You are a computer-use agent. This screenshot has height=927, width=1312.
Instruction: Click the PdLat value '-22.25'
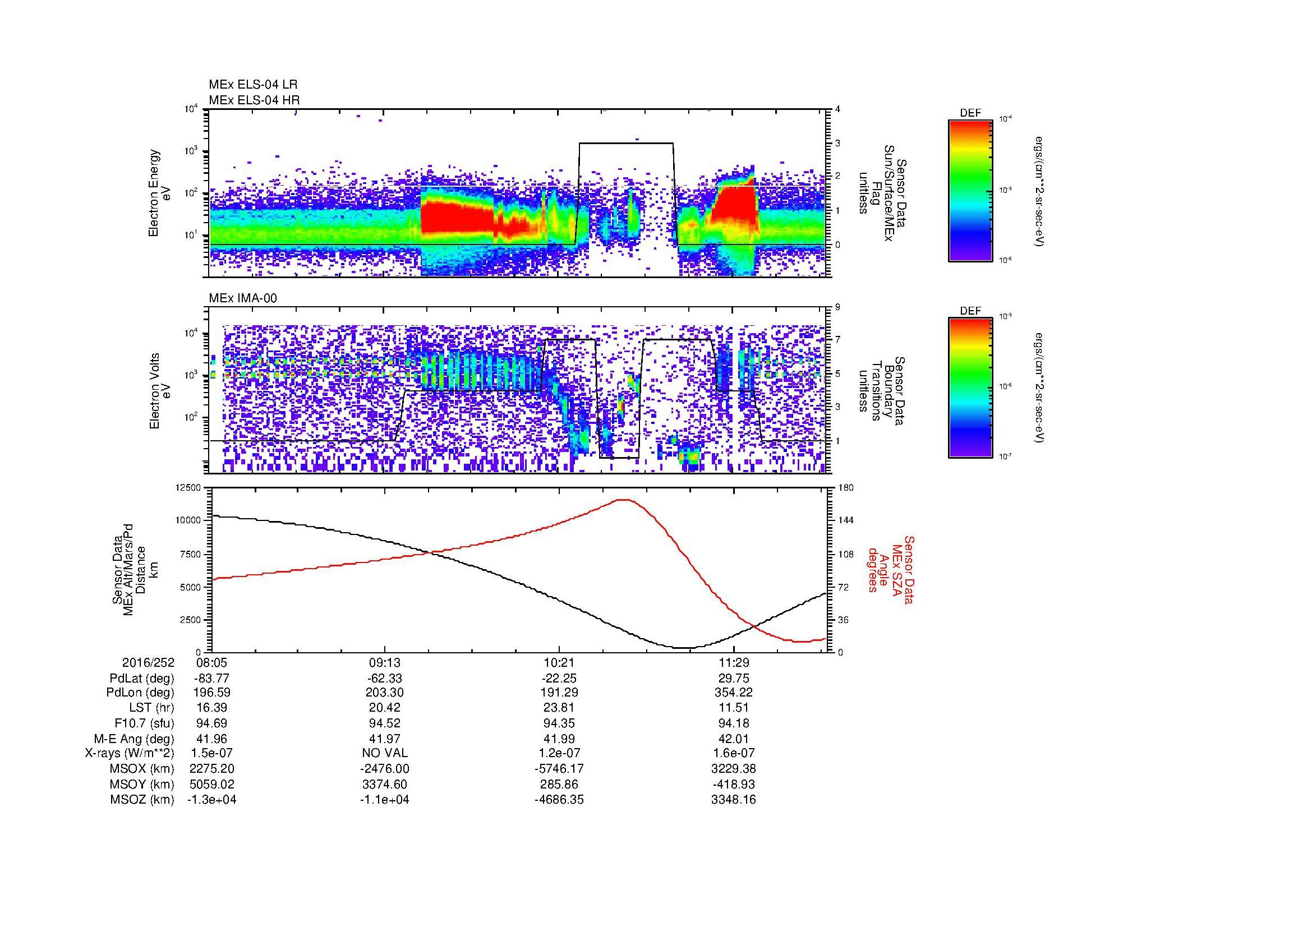click(559, 679)
